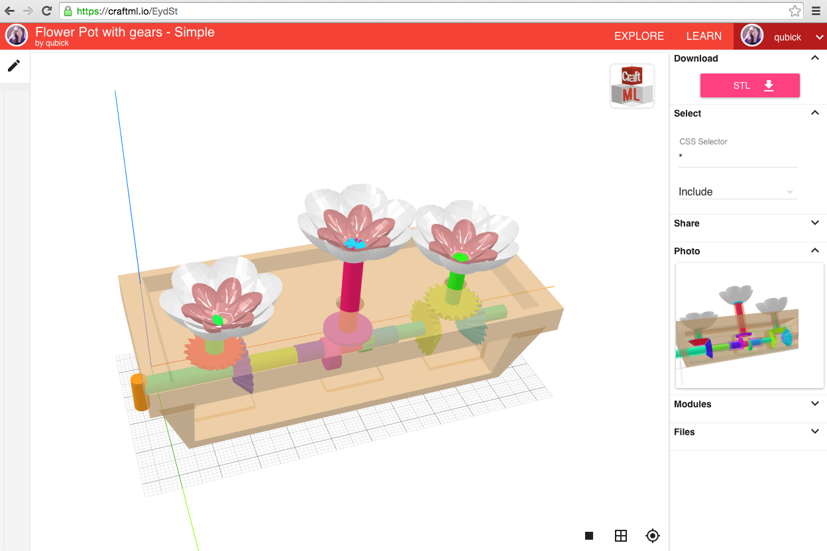Click the browser back arrow
This screenshot has height=551, width=827.
pyautogui.click(x=9, y=11)
